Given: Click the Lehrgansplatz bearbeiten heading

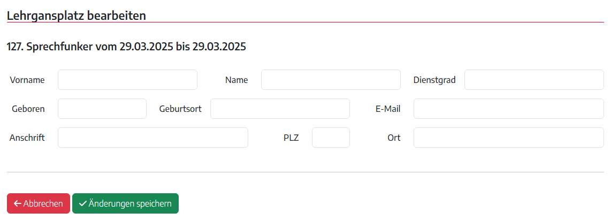Looking at the screenshot, I should (77, 16).
